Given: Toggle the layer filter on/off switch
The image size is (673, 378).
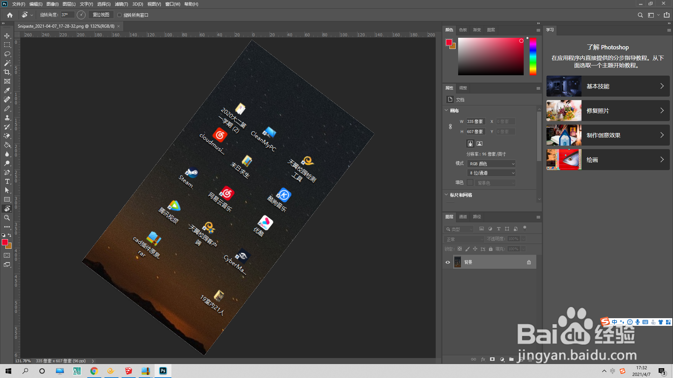Looking at the screenshot, I should tap(525, 228).
